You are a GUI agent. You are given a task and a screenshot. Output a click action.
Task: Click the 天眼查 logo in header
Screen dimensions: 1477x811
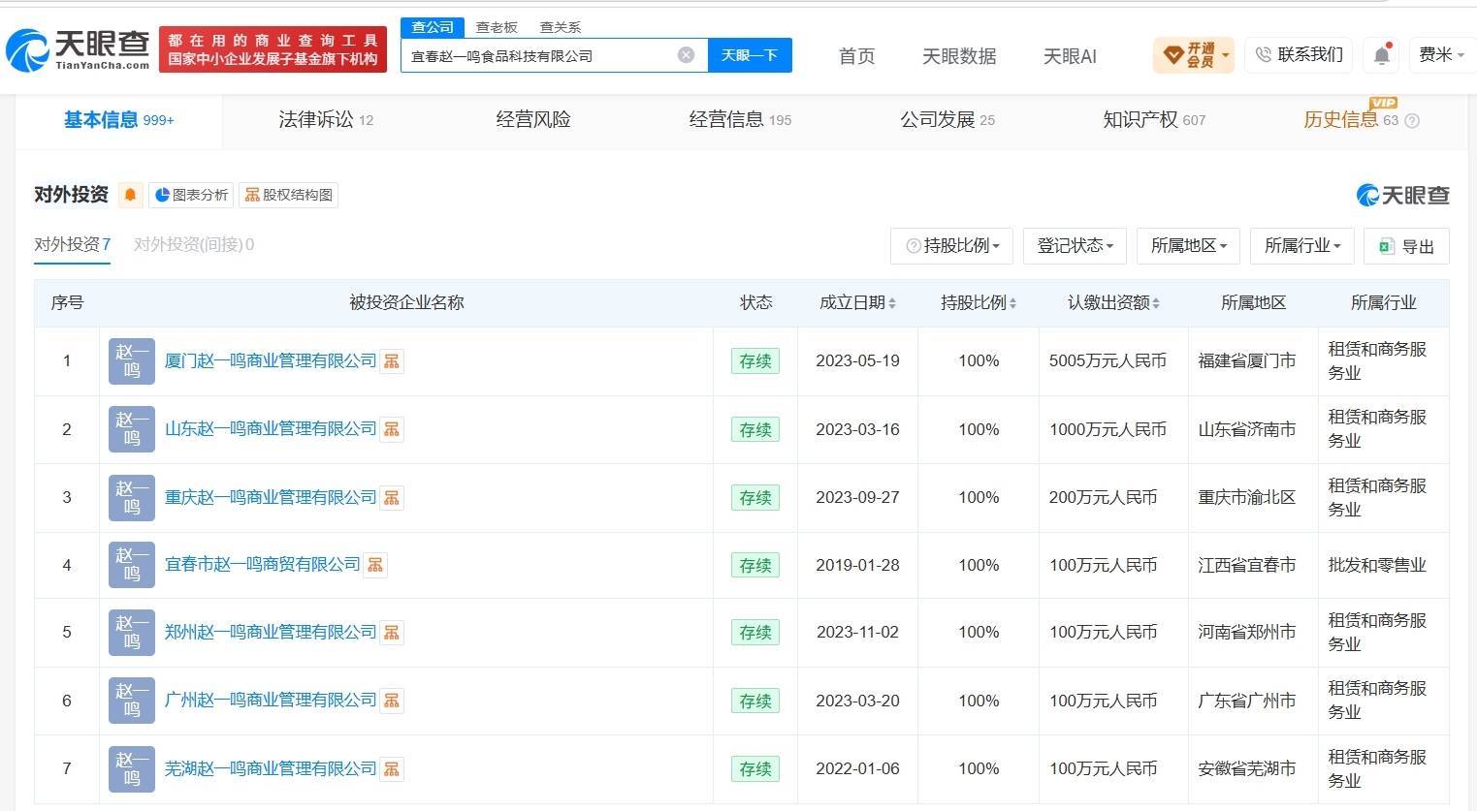coord(78,49)
